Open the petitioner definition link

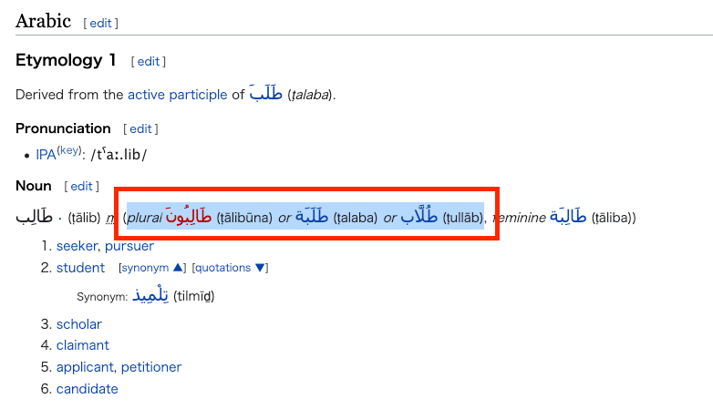(150, 367)
